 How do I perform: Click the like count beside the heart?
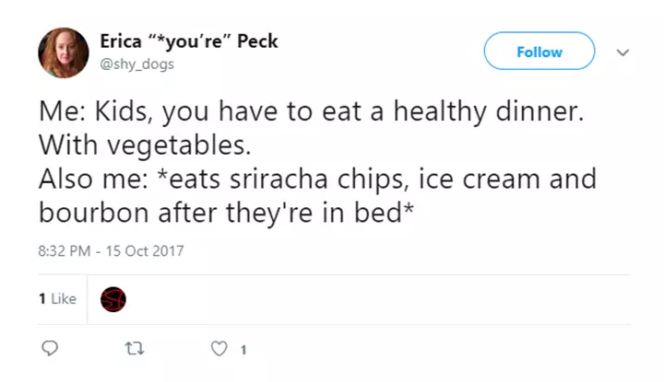243,350
